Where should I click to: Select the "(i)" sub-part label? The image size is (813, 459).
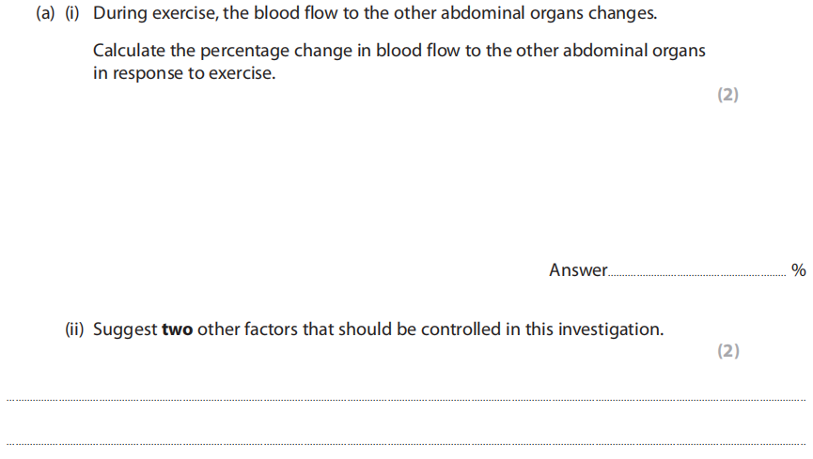click(x=73, y=16)
